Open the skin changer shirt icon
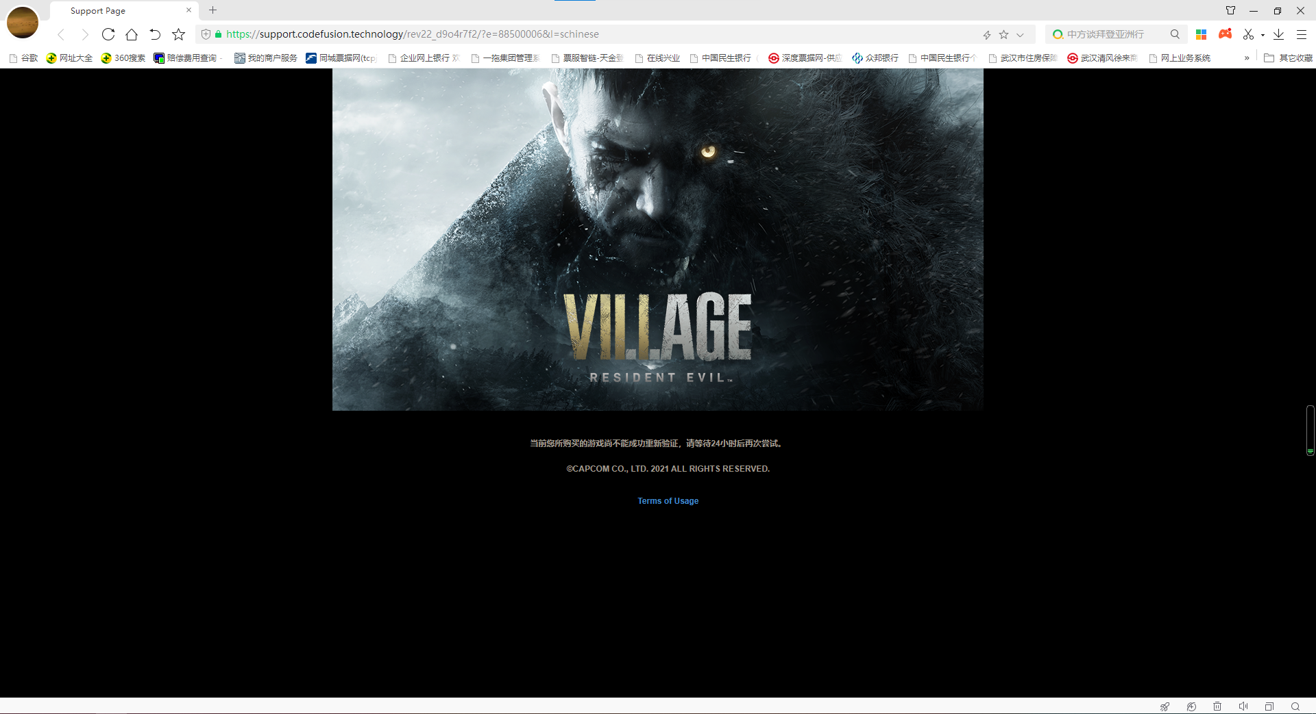The height and width of the screenshot is (714, 1316). 1230,10
